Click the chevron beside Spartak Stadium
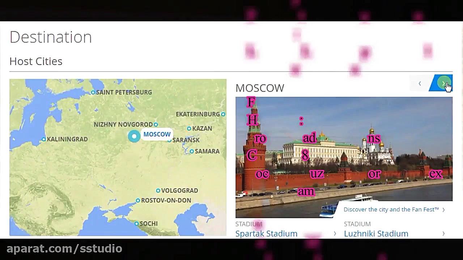The width and height of the screenshot is (463, 260). (335, 234)
